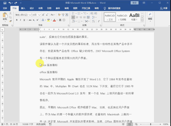
Task: Click the phonetic guide icon
Action: pos(63,15)
